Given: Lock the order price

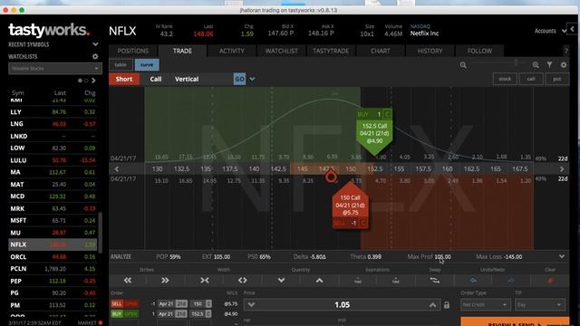Looking at the screenshot, I should click(447, 305).
